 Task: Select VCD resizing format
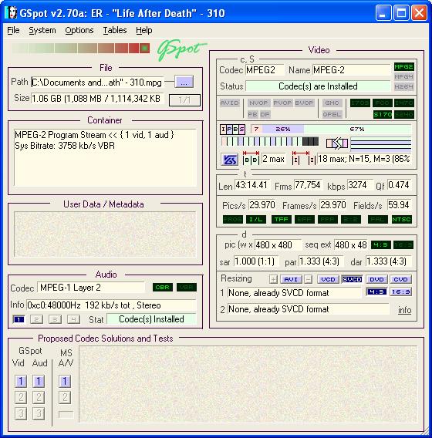tap(328, 279)
